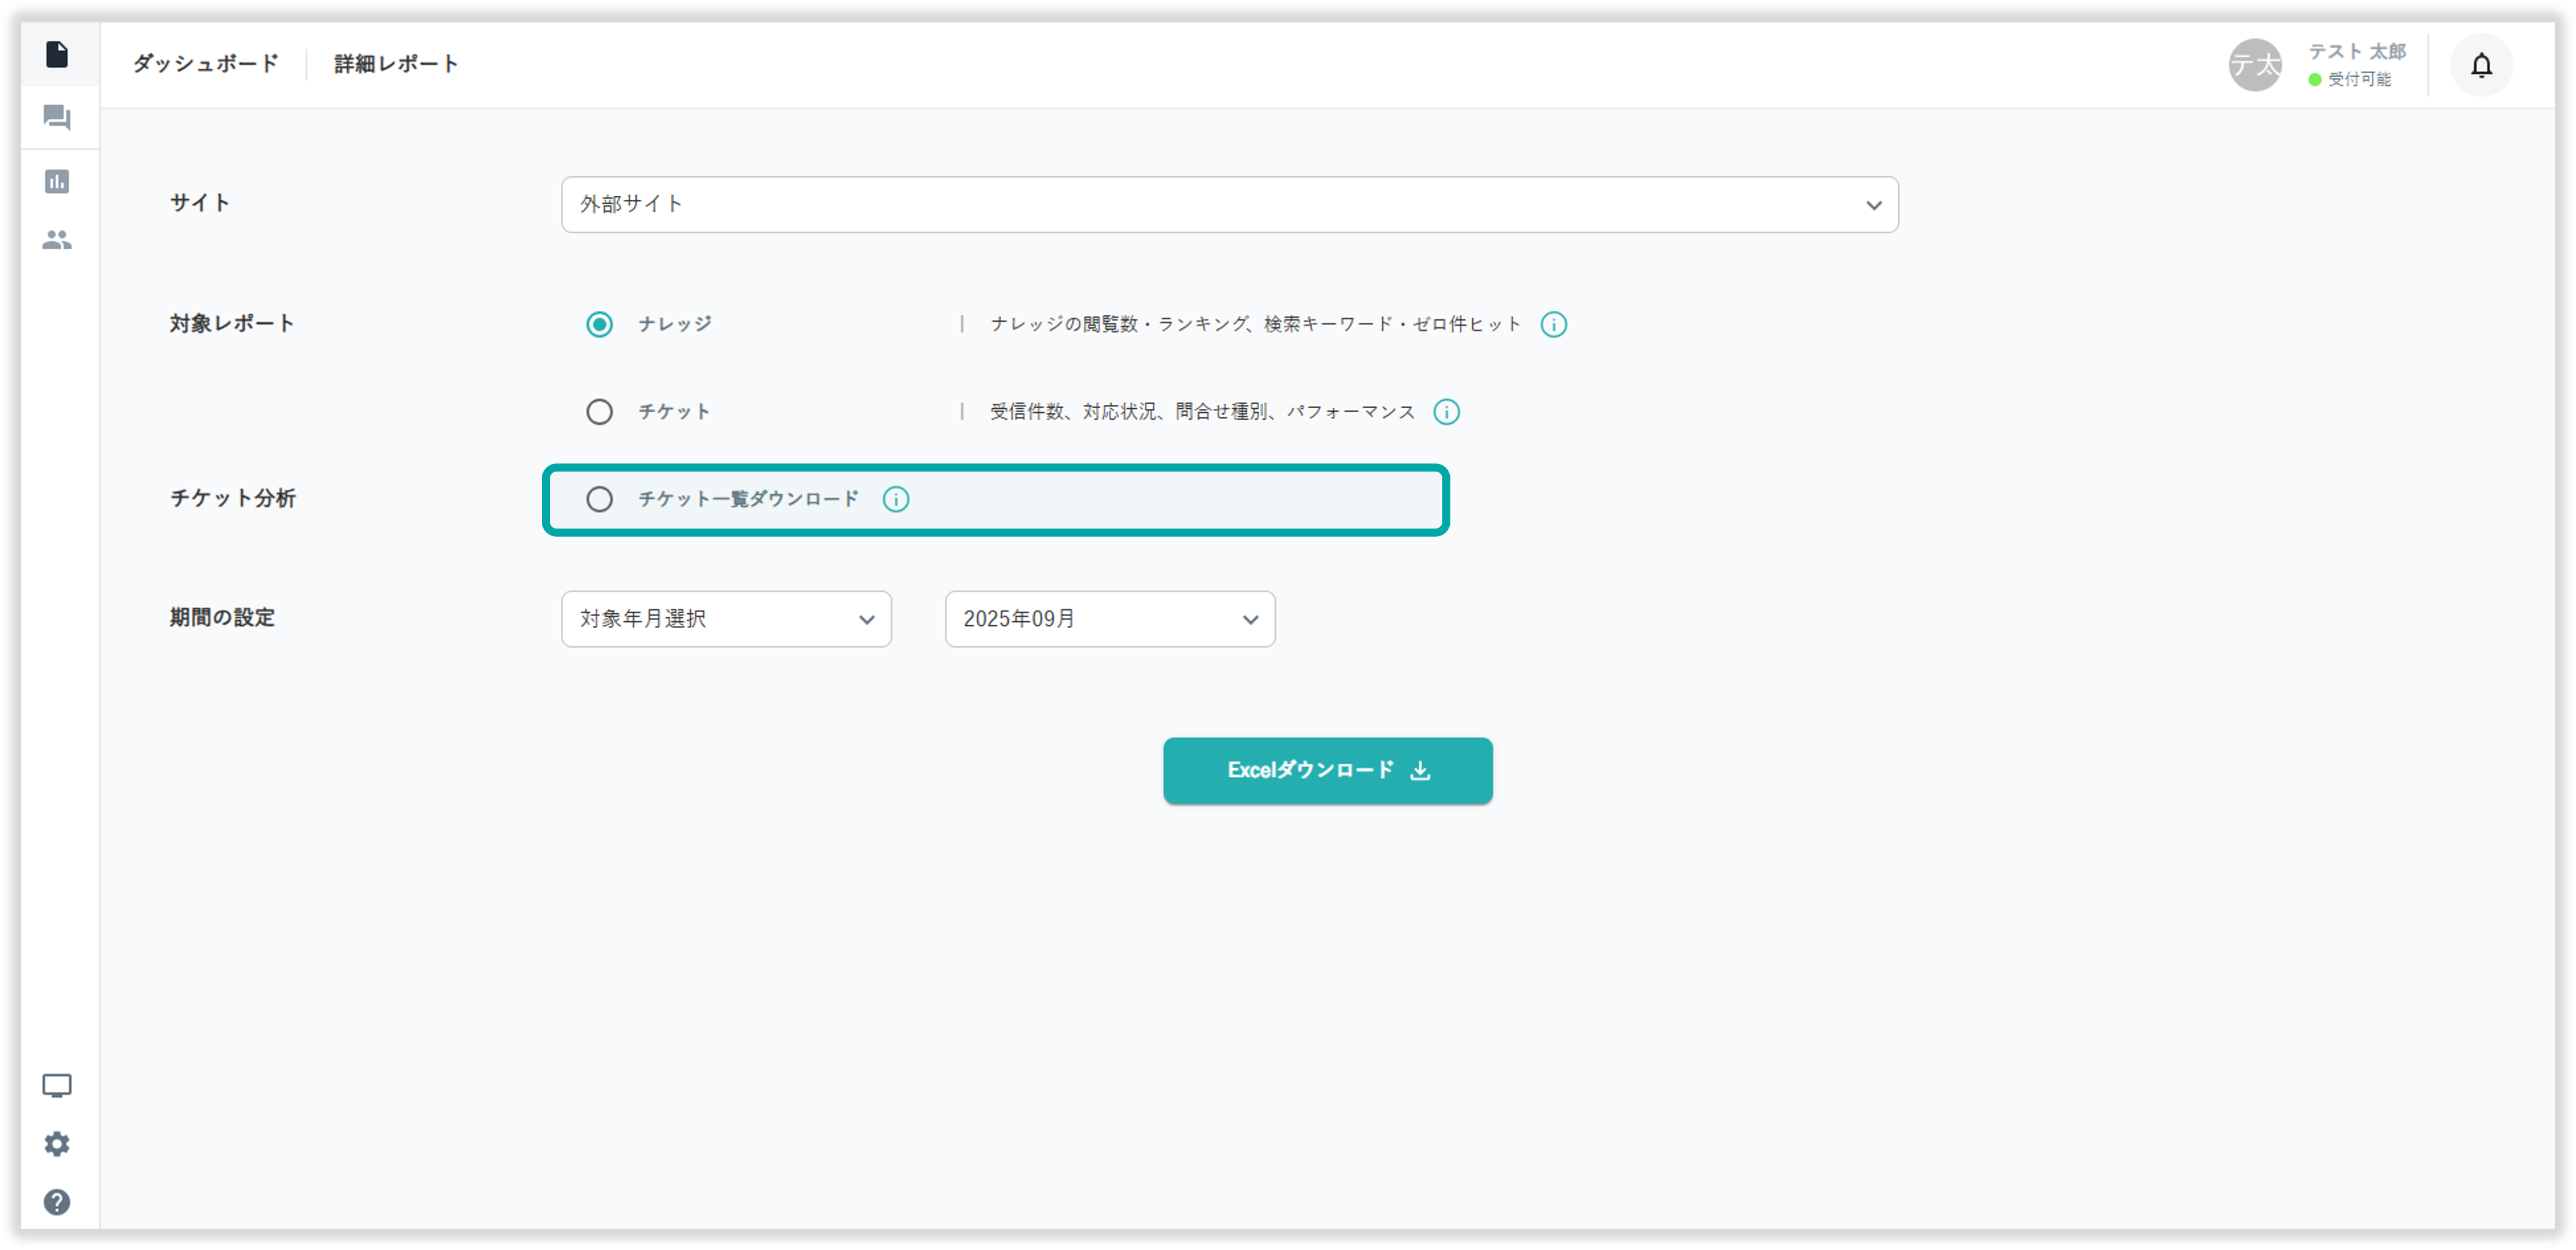Click the monitor screen icon in sidebar
Viewport: 2576px width, 1250px height.
(57, 1085)
